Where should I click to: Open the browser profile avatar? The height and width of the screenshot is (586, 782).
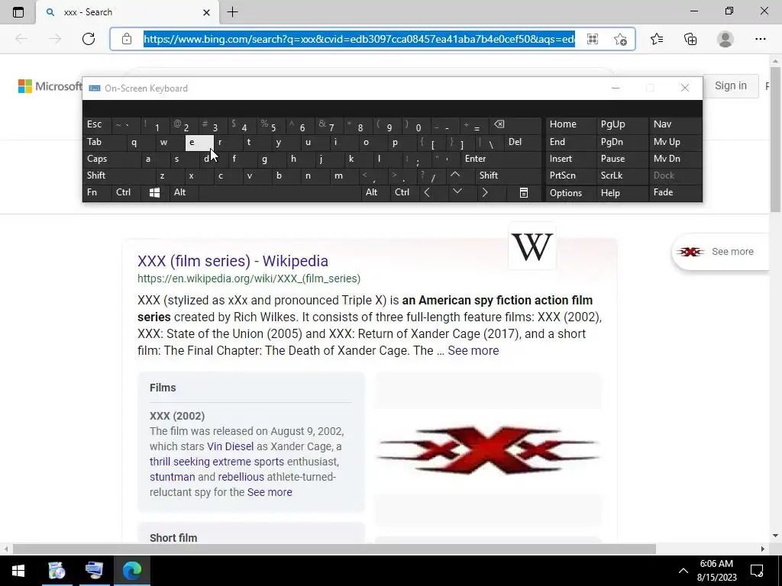point(725,39)
